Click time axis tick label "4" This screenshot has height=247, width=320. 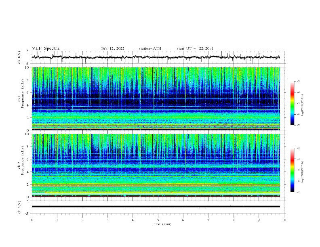tap(133, 220)
